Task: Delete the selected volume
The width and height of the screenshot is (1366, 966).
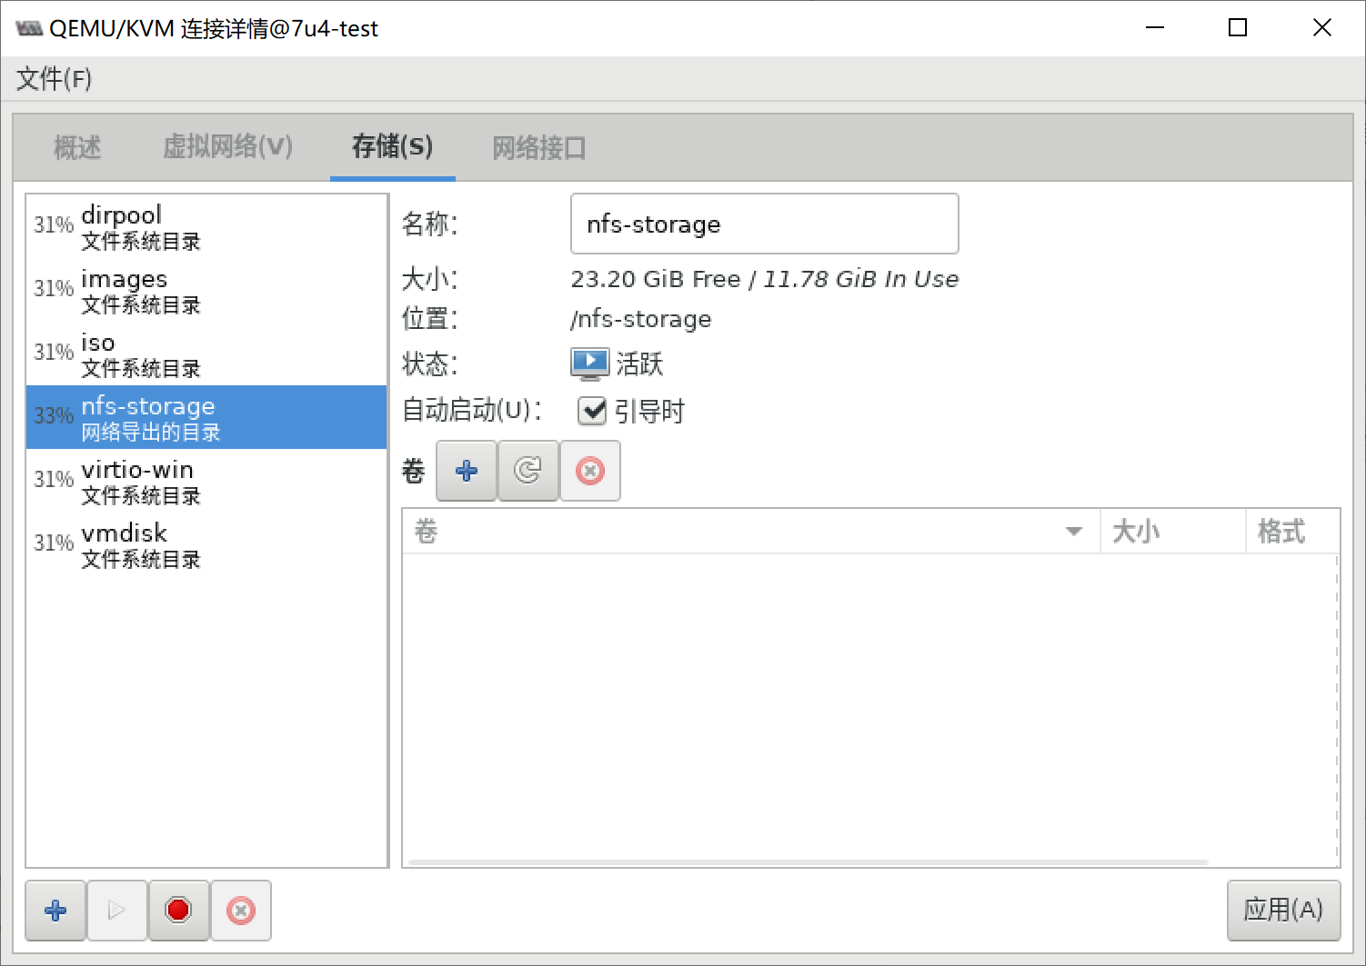Action: pyautogui.click(x=590, y=471)
